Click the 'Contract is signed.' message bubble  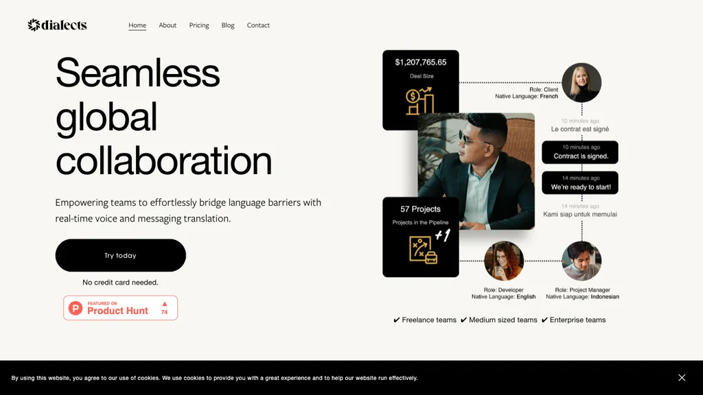click(579, 152)
